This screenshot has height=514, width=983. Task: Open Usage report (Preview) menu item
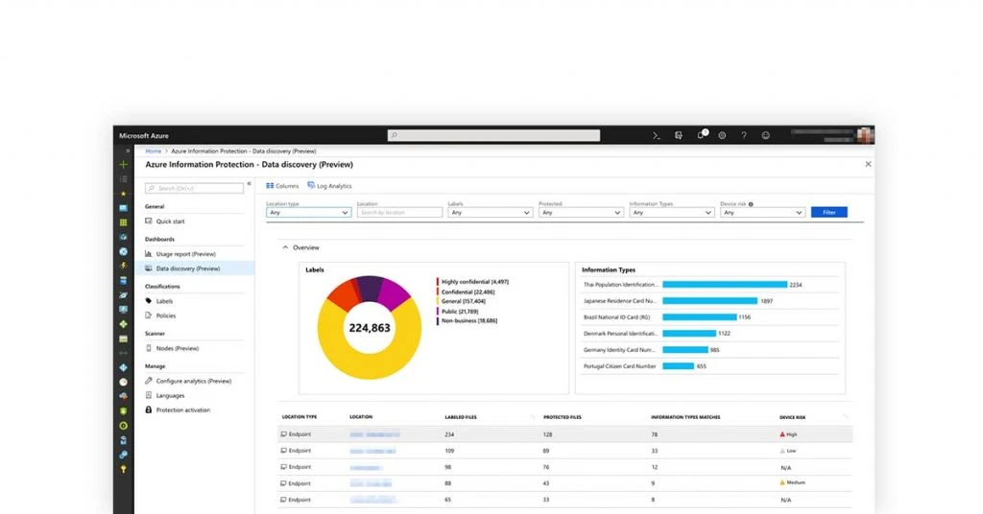[x=185, y=253]
